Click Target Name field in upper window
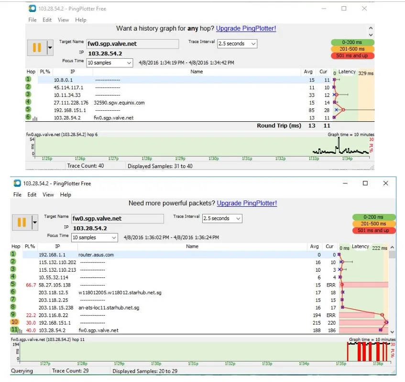The height and width of the screenshot is (382, 405). [132, 44]
